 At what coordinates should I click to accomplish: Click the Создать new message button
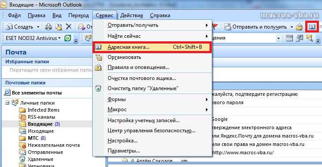click(19, 27)
